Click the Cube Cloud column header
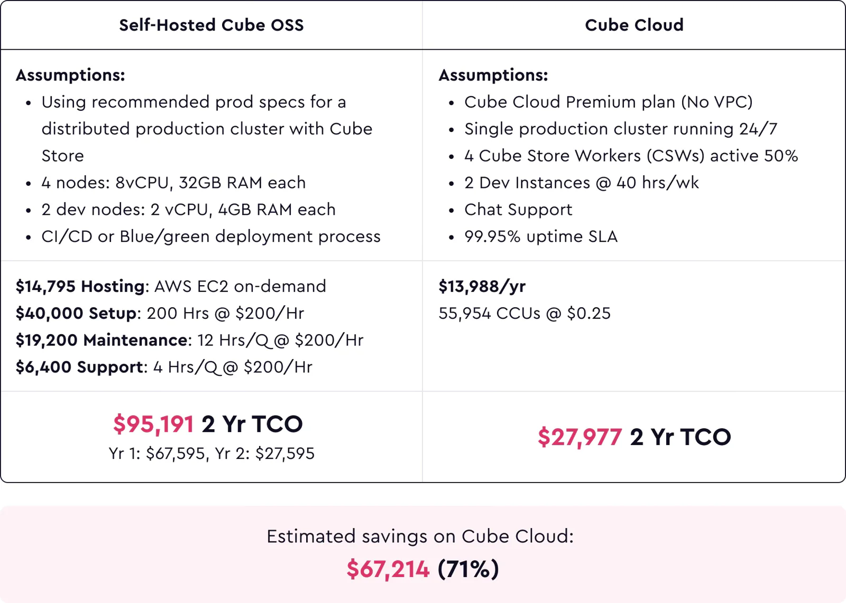The height and width of the screenshot is (603, 846). [634, 25]
